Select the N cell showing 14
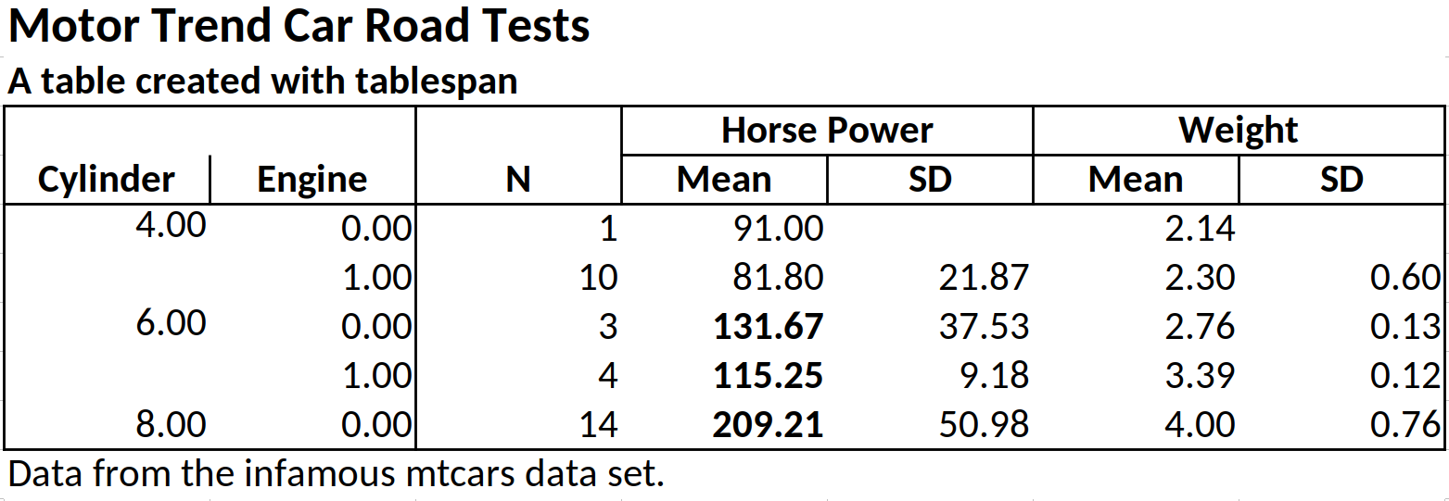The height and width of the screenshot is (501, 1449). tap(598, 424)
